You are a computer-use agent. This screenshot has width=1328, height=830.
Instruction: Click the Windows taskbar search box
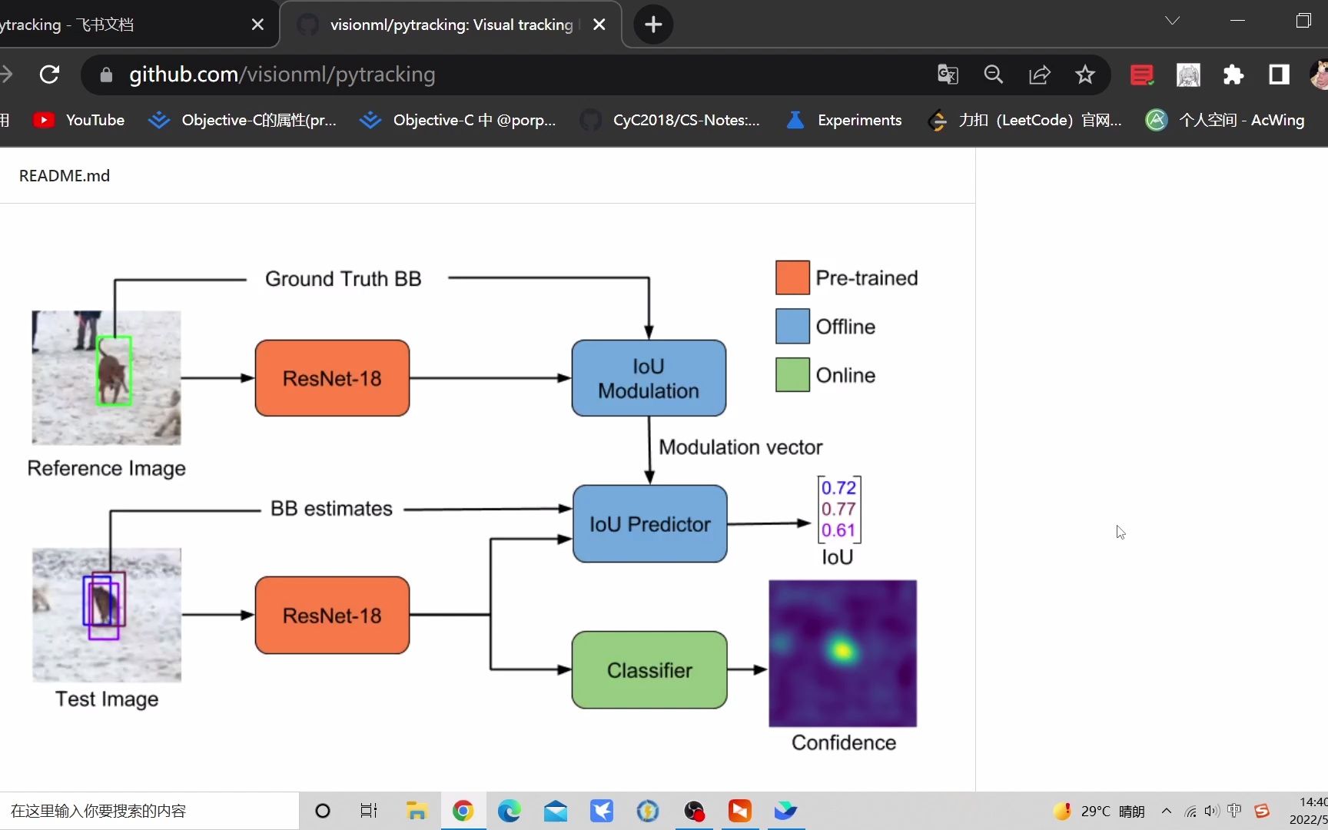pos(149,811)
